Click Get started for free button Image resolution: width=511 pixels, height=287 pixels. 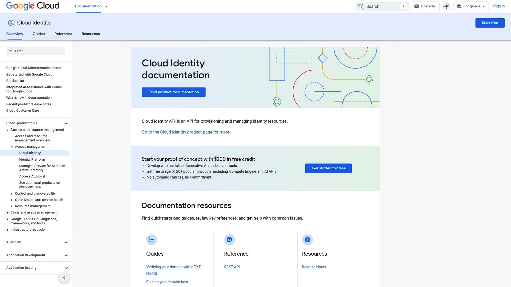tap(328, 168)
